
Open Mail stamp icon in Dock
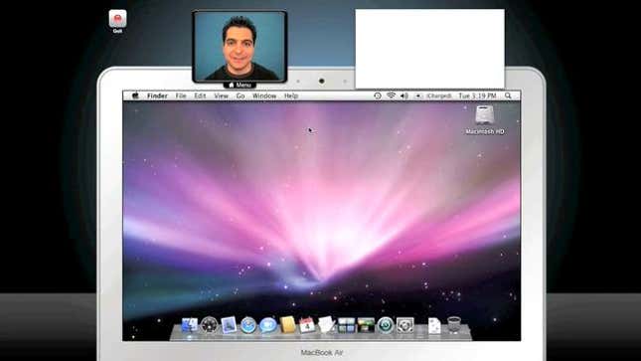(229, 325)
